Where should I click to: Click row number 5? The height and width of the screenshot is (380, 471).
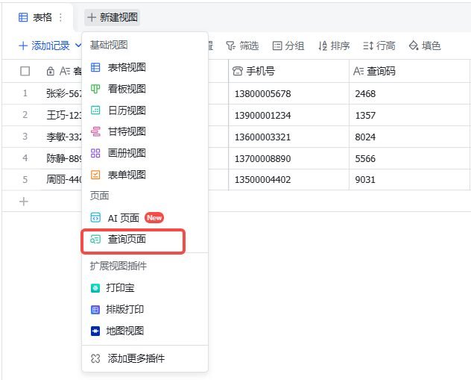click(25, 180)
